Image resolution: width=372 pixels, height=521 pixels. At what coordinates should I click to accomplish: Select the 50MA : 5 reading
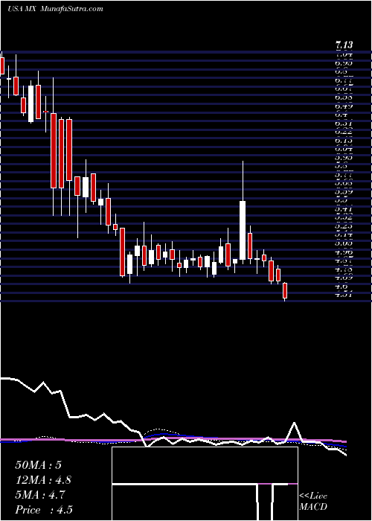[38, 465]
